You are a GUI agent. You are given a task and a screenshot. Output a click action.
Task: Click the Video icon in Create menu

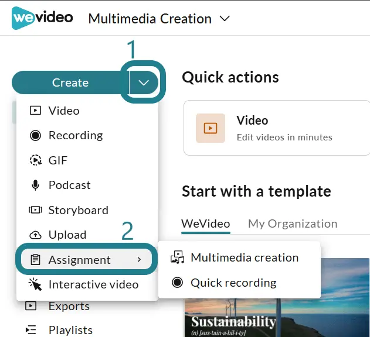click(x=35, y=111)
